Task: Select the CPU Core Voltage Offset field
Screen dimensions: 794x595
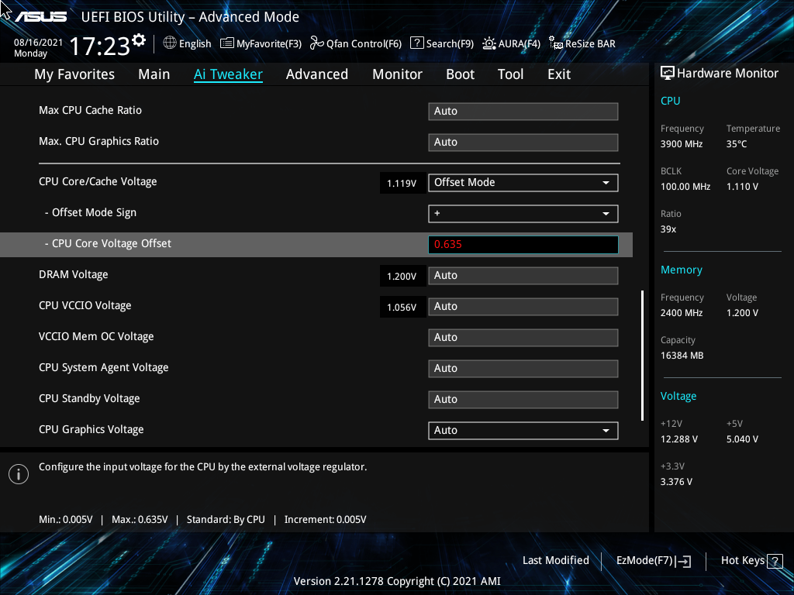Action: (x=523, y=244)
